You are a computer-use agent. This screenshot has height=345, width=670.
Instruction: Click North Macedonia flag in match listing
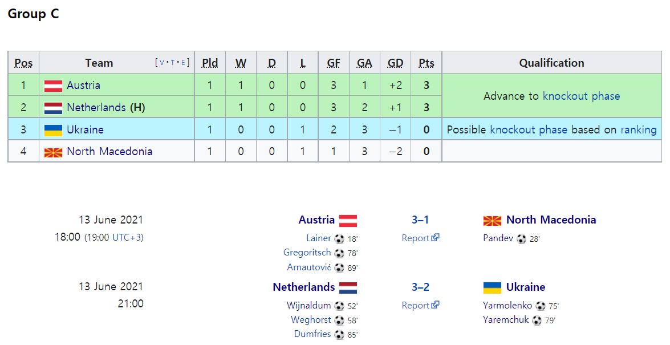click(492, 221)
